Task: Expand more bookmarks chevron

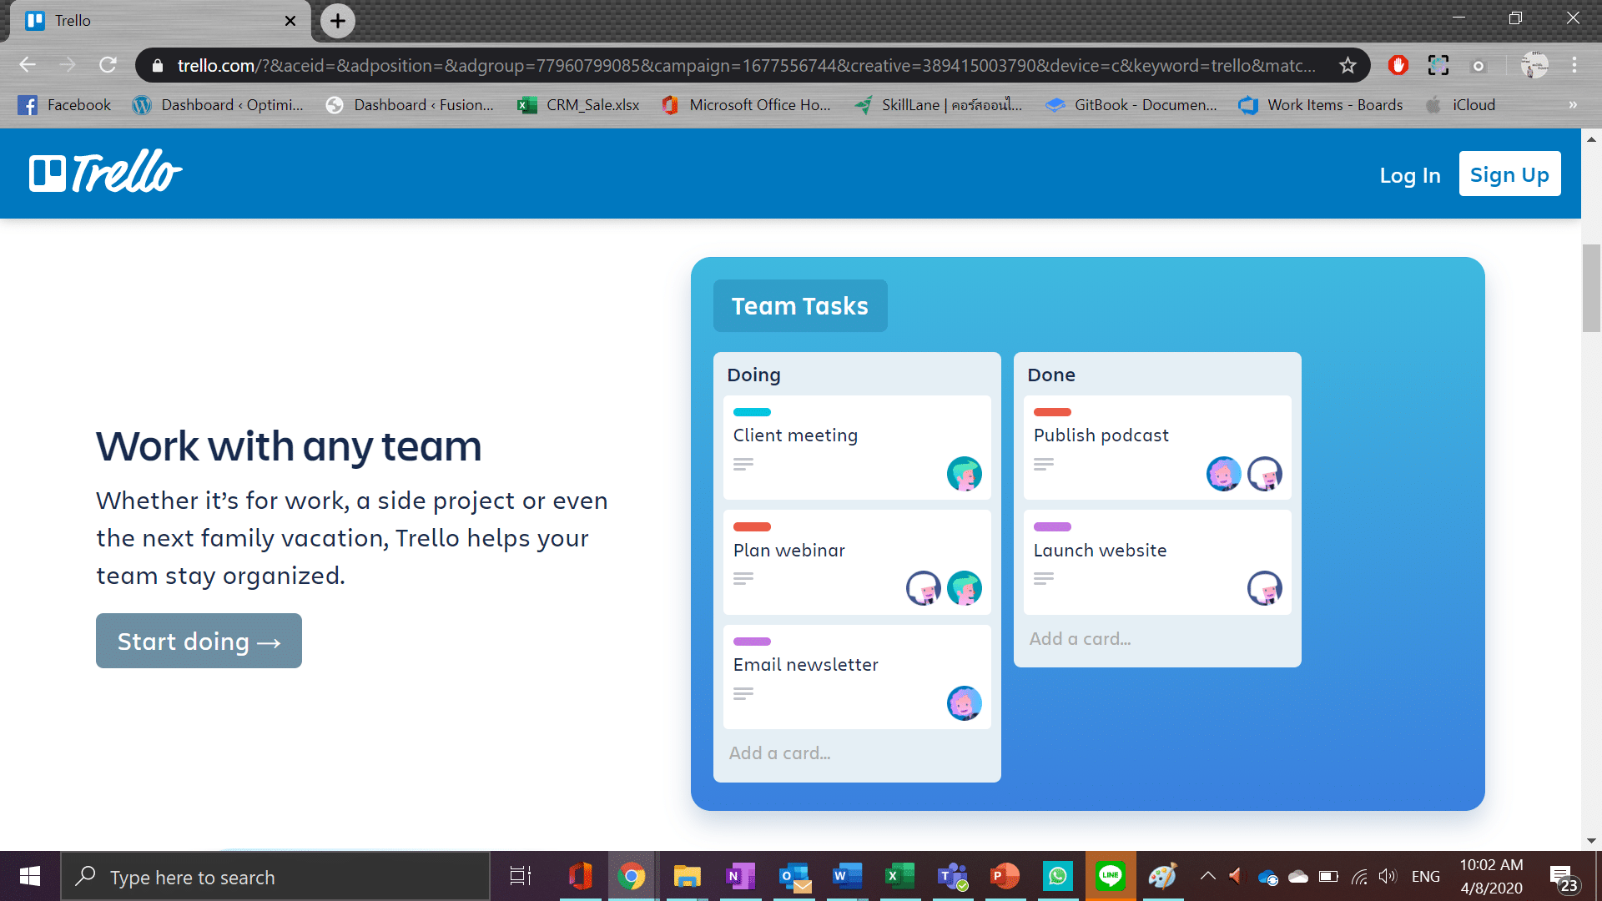Action: [1573, 105]
